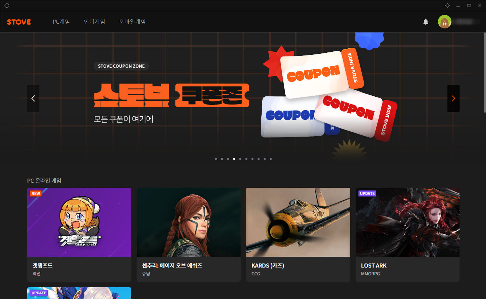
Task: Open the 인디게임 menu
Action: coord(94,22)
